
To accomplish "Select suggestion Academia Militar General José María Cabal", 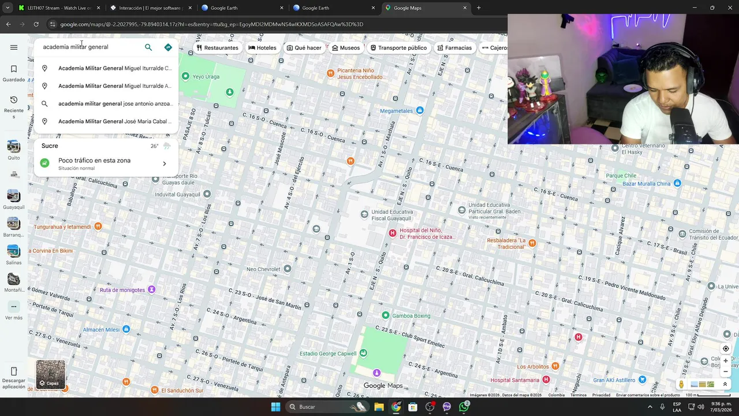I will point(106,121).
